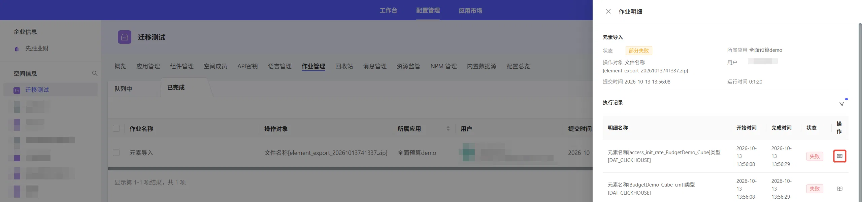Click the 明细名称 column header
The height and width of the screenshot is (202, 862).
pos(618,128)
